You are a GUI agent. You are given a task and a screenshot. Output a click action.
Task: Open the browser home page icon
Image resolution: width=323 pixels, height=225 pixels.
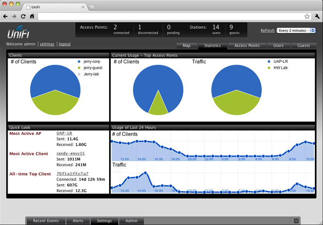[x=32, y=16]
